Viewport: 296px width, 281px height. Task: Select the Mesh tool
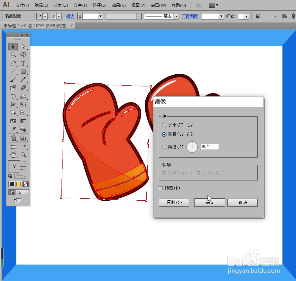click(x=13, y=121)
